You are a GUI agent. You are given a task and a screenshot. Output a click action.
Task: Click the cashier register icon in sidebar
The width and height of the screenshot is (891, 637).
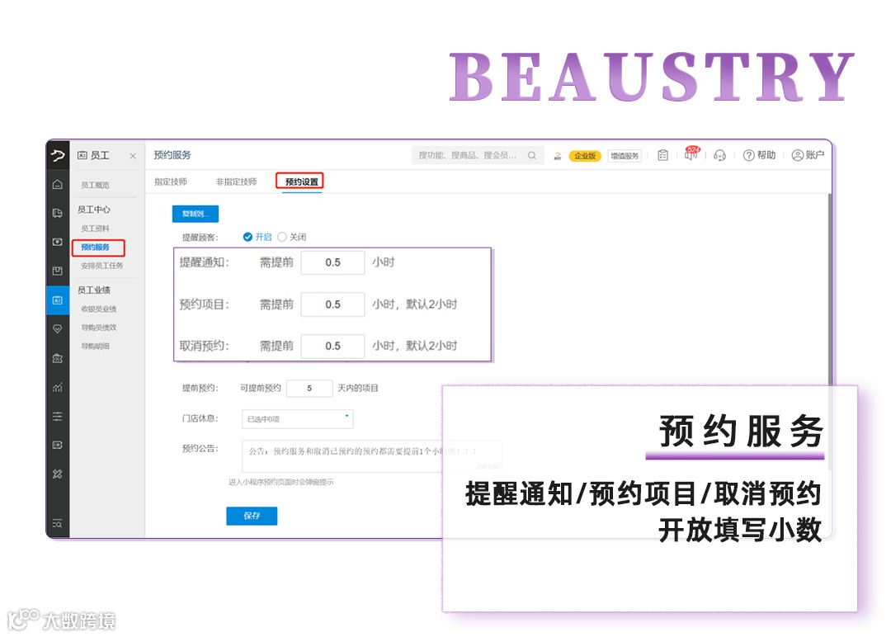58,242
